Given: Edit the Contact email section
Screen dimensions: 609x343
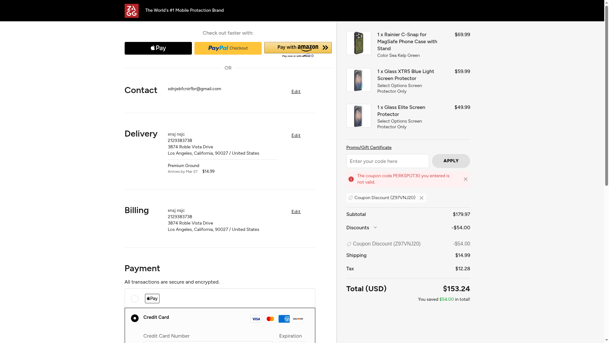Looking at the screenshot, I should click(x=296, y=92).
